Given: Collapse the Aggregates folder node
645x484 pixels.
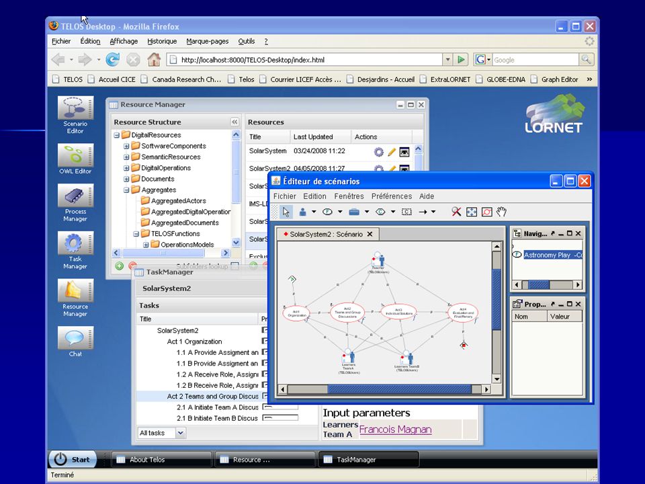Looking at the screenshot, I should tap(126, 190).
